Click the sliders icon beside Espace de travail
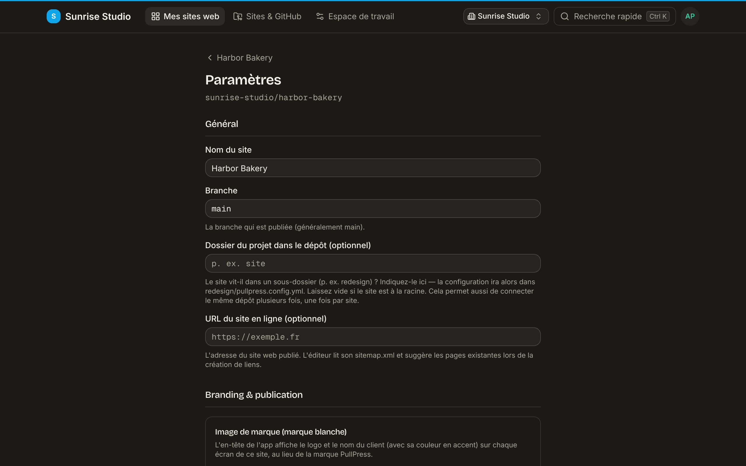The height and width of the screenshot is (466, 746). [320, 16]
